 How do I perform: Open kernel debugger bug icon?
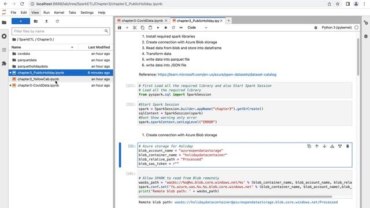(316, 28)
